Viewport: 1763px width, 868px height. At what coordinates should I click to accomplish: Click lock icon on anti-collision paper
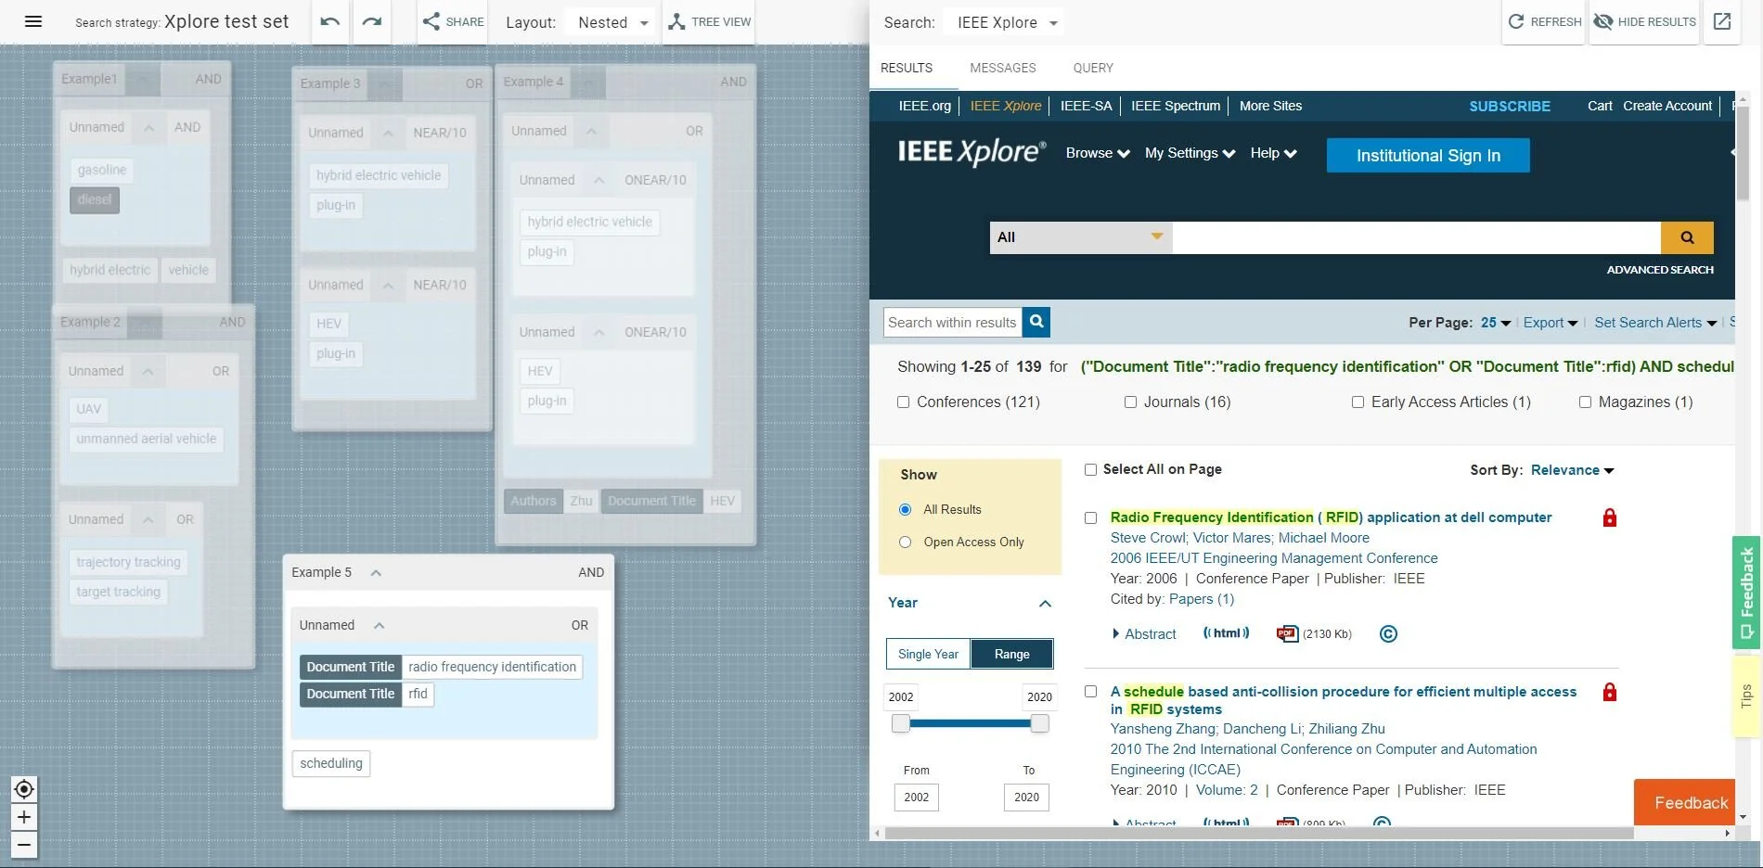1610,692
